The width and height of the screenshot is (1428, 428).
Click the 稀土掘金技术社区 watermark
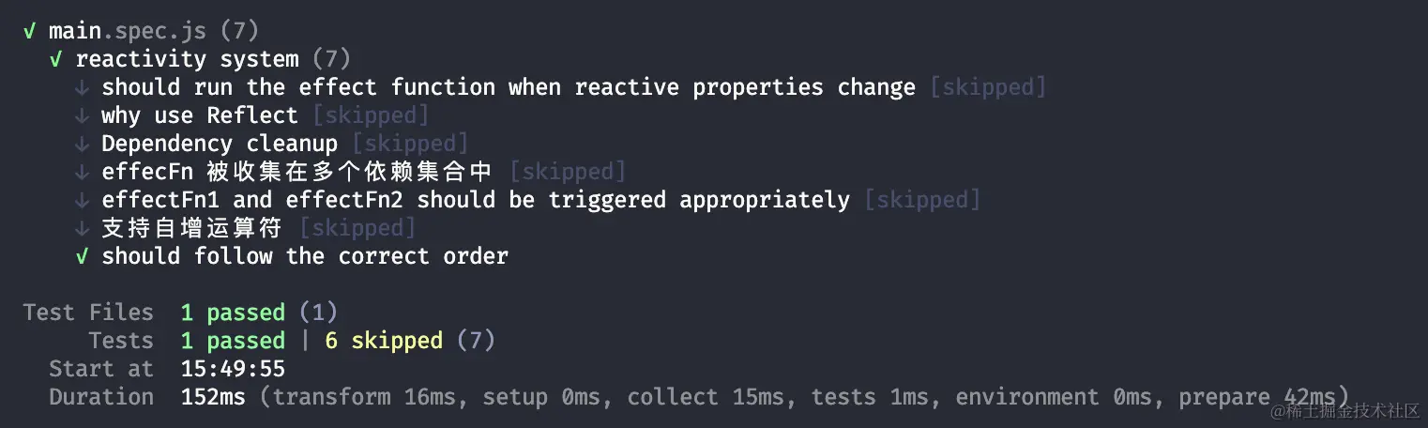pyautogui.click(x=1343, y=411)
